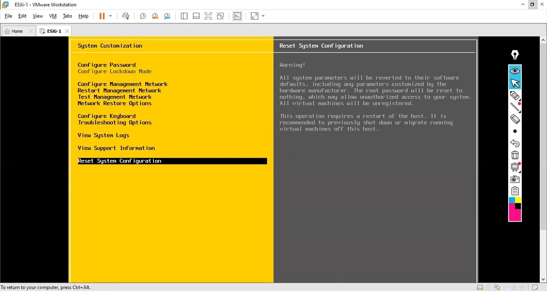Select Configure Keyboard entry

(x=106, y=116)
